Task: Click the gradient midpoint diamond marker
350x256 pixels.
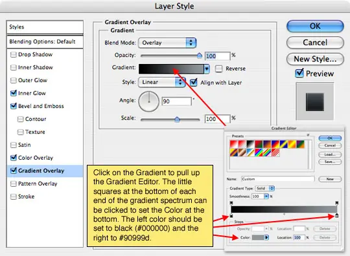Action: point(284,214)
